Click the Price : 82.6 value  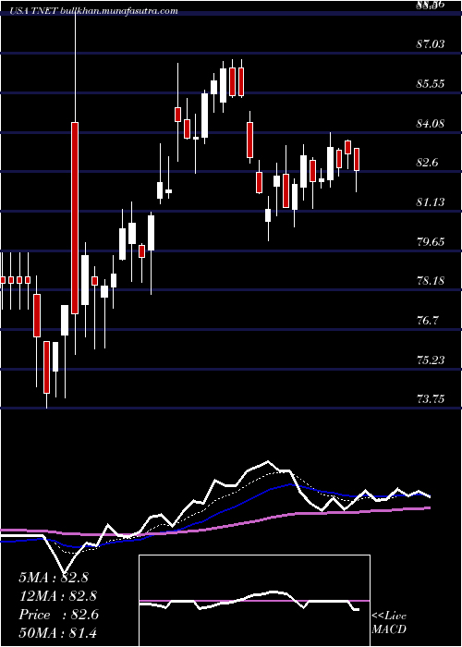pyautogui.click(x=58, y=615)
